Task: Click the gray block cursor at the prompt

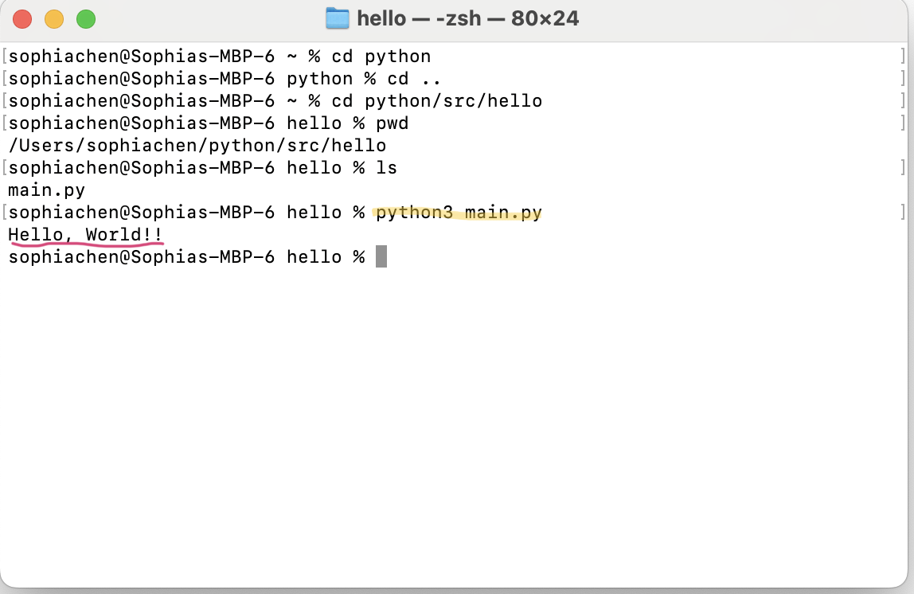Action: [381, 256]
